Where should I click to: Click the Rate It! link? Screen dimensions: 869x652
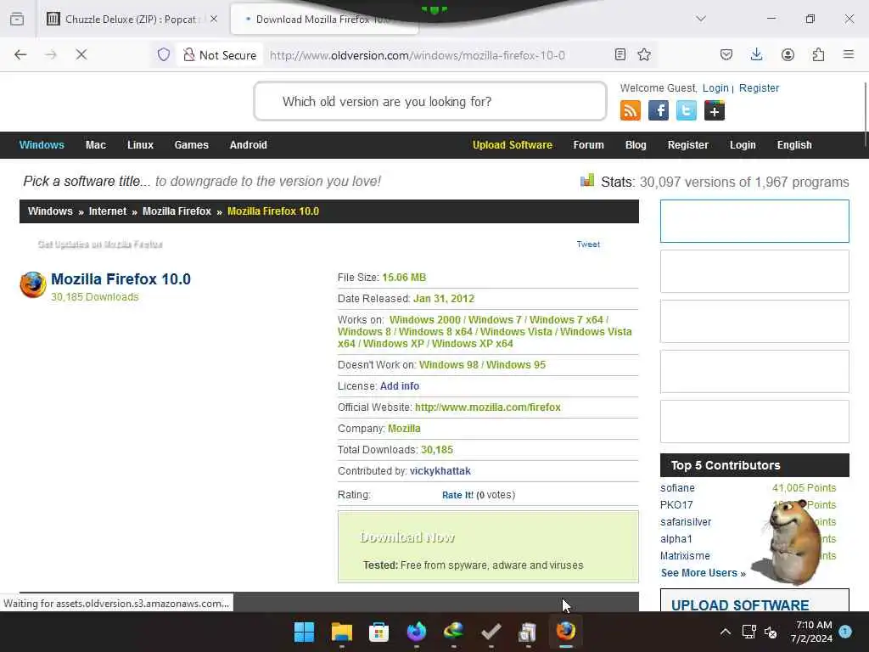457,495
